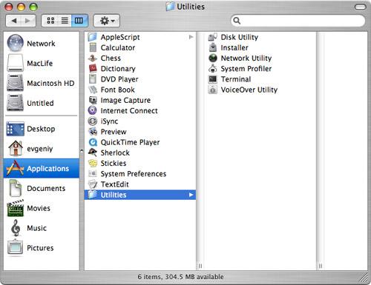Select the System Preferences icon
371x285 pixels.
(93, 174)
